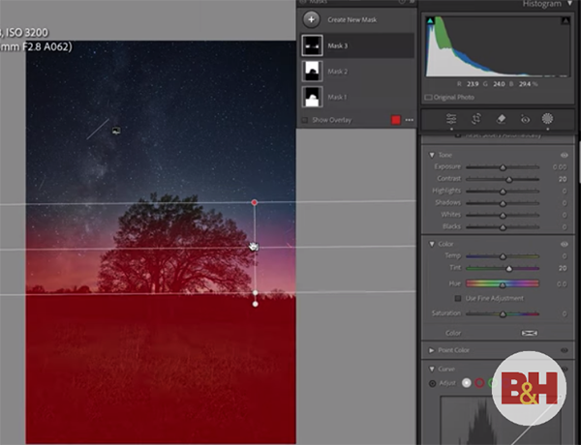Image resolution: width=581 pixels, height=445 pixels.
Task: Select the Masking tool icon
Action: click(547, 118)
